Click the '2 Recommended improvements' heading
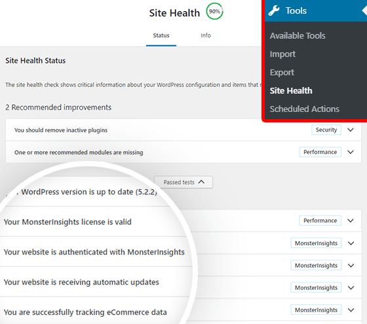The width and height of the screenshot is (367, 324). pyautogui.click(x=58, y=107)
